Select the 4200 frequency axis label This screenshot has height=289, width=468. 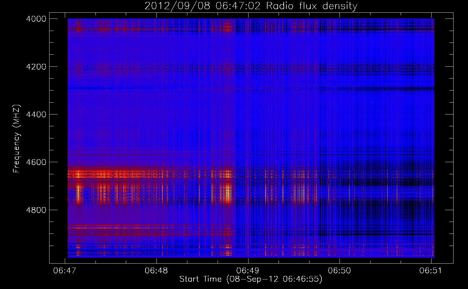tap(36, 67)
